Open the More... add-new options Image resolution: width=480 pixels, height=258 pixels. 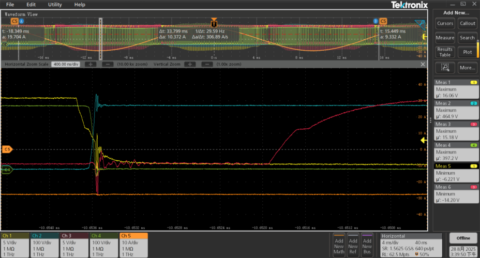[x=467, y=68]
